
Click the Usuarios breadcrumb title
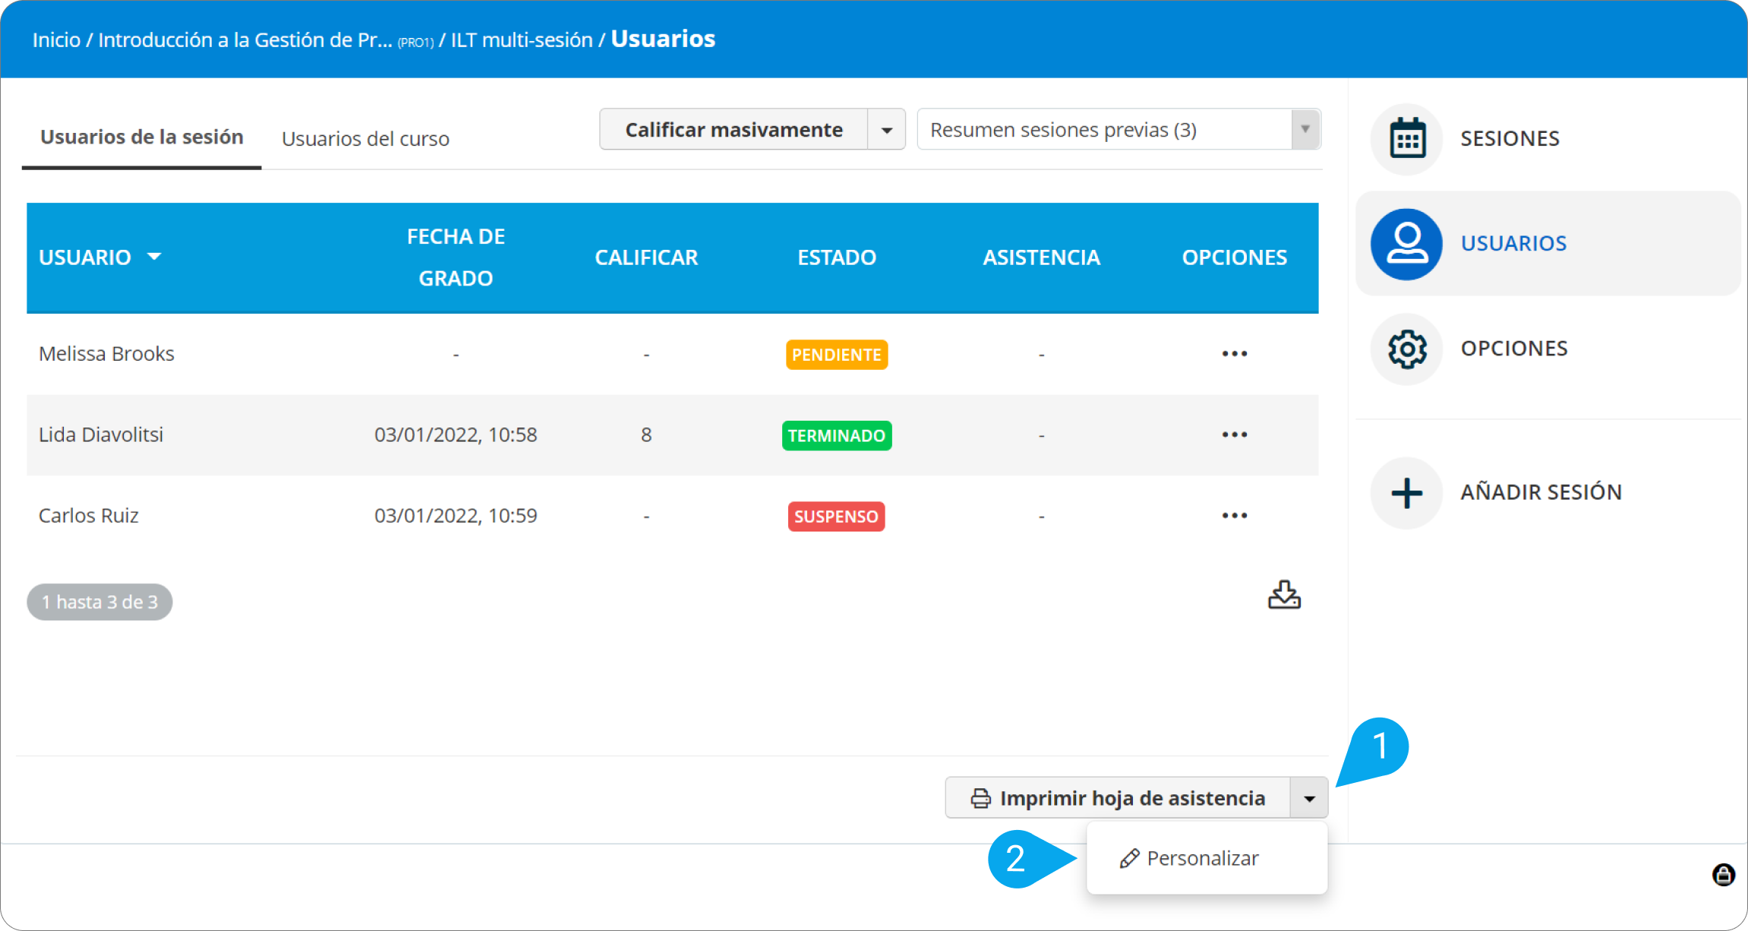pos(663,39)
